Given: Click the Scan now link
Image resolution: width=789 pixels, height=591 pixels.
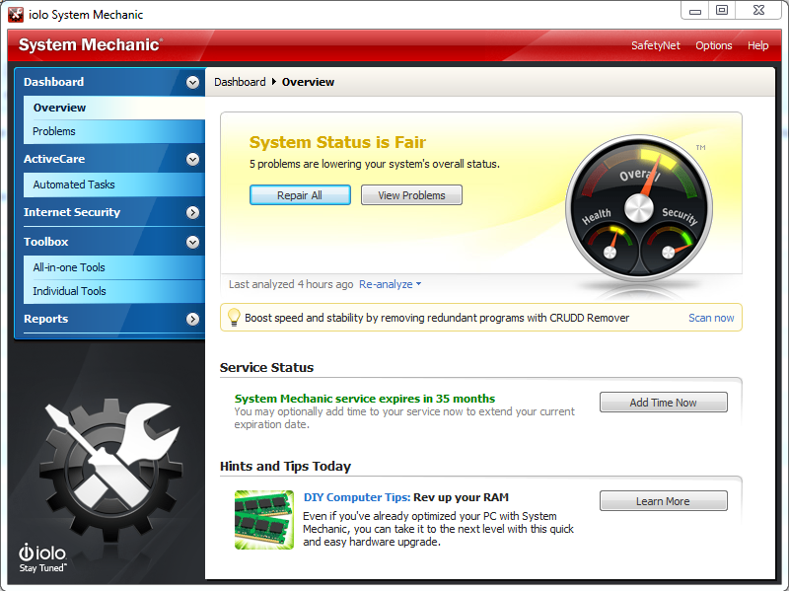Looking at the screenshot, I should pyautogui.click(x=711, y=318).
